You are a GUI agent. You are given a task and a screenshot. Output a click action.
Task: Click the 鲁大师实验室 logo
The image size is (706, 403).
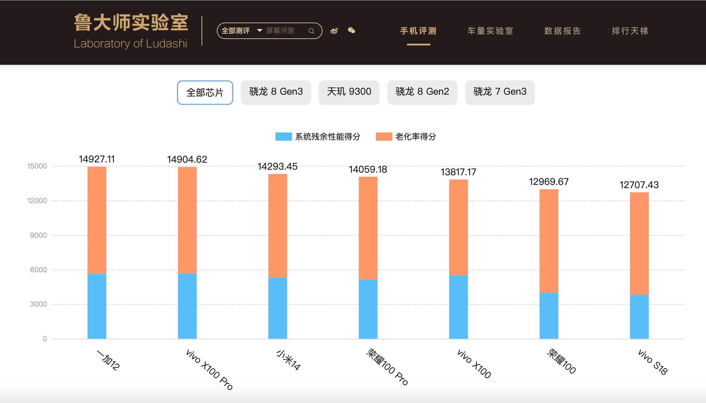pyautogui.click(x=131, y=30)
